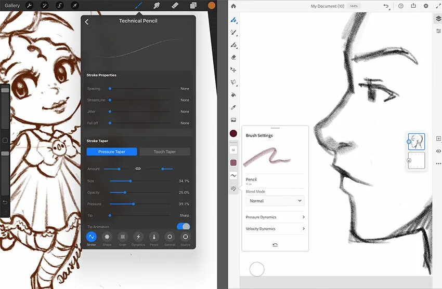Open Procreate Actions wrench menu
The image size is (442, 289).
(29, 5)
